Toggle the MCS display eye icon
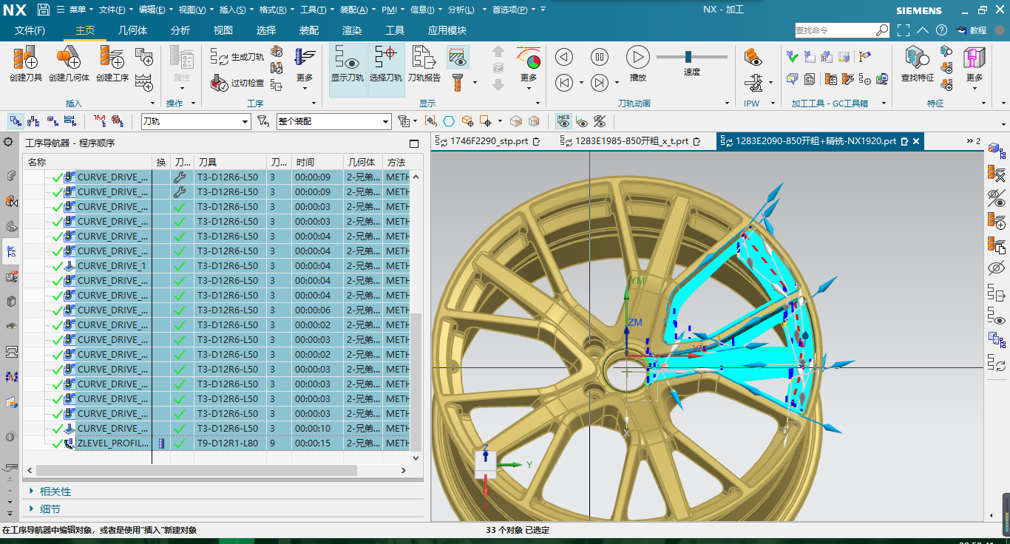The height and width of the screenshot is (544, 1010). click(564, 121)
